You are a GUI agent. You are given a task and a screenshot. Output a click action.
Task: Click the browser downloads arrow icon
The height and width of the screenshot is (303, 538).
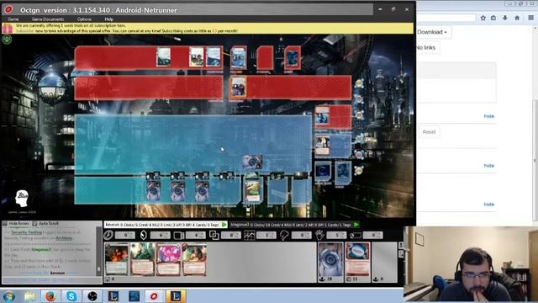(x=505, y=18)
